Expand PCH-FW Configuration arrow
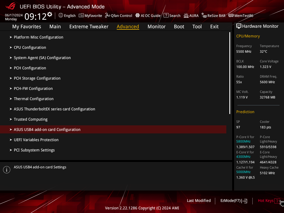Image resolution: width=284 pixels, height=213 pixels. point(11,88)
